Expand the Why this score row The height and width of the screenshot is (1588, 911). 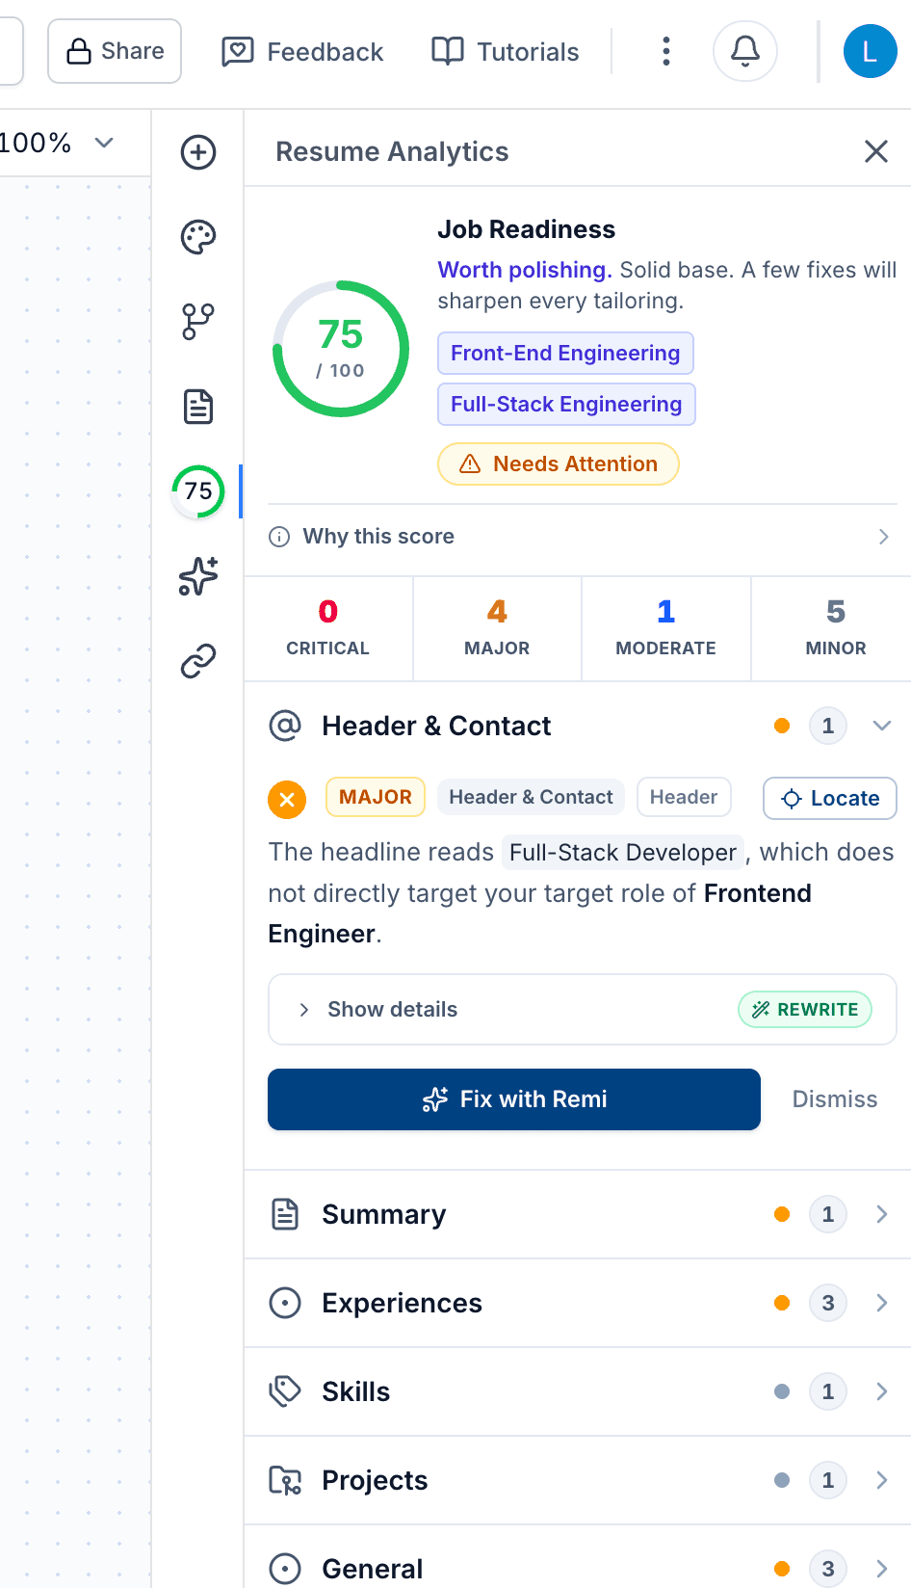pos(580,537)
